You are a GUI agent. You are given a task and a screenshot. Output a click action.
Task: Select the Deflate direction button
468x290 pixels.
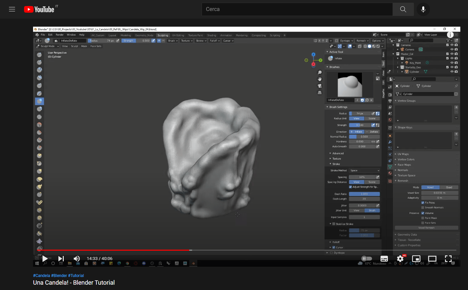(x=372, y=132)
